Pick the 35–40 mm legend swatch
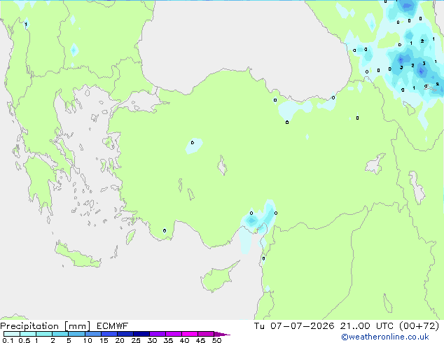Screen dimensions: 444x343 (173, 334)
